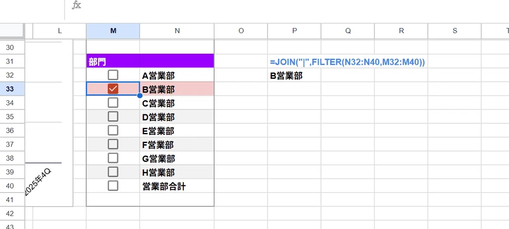The image size is (509, 229).
Task: Enable the E営業部 checkbox
Action: coord(113,130)
